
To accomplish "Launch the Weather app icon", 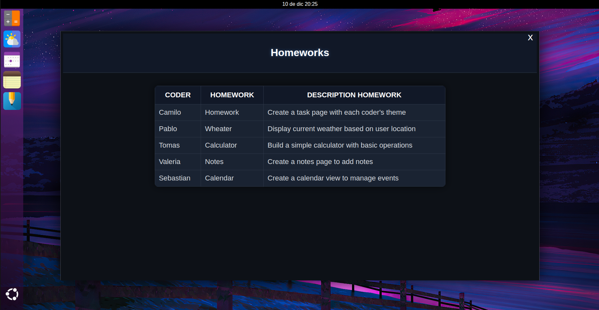I will pos(12,39).
